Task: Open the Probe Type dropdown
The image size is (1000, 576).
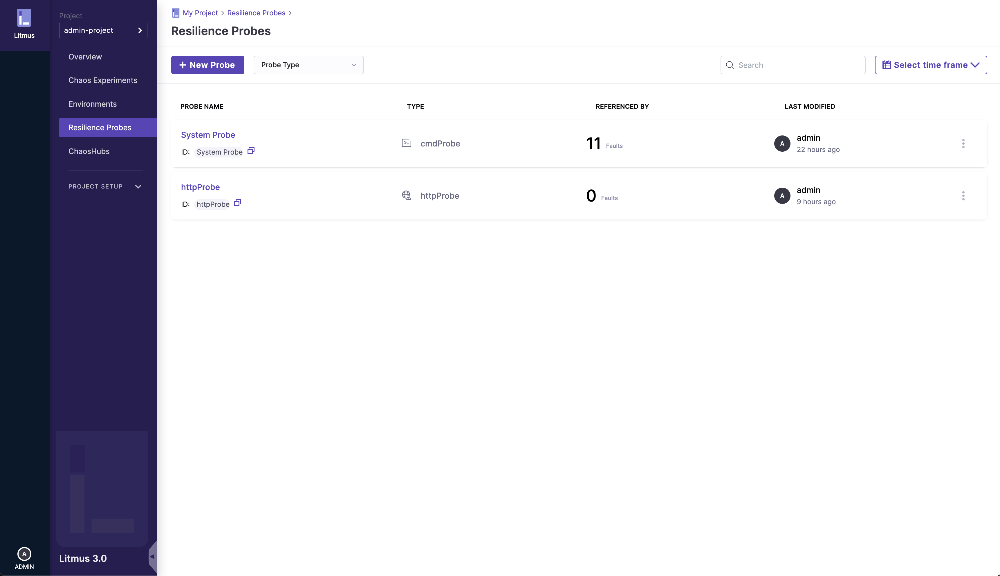Action: (308, 65)
